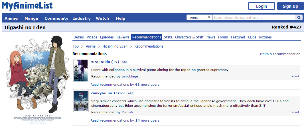Image resolution: width=306 pixels, height=127 pixels.
Task: Click the Make a recommendation link
Action: (280, 54)
